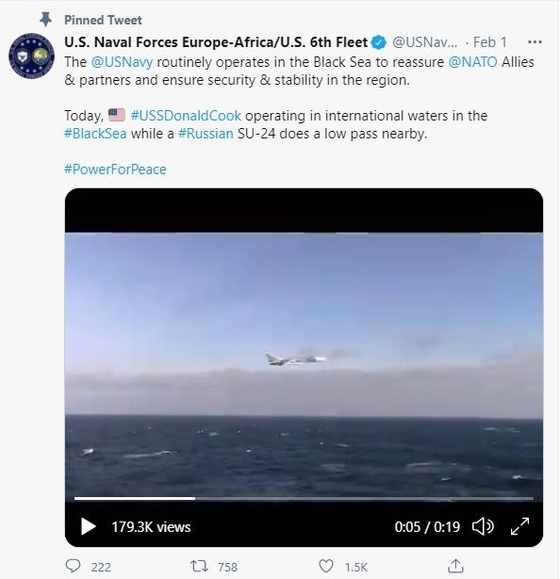The image size is (560, 579).
Task: Open the #BlackSea hashtag
Action: 95,134
